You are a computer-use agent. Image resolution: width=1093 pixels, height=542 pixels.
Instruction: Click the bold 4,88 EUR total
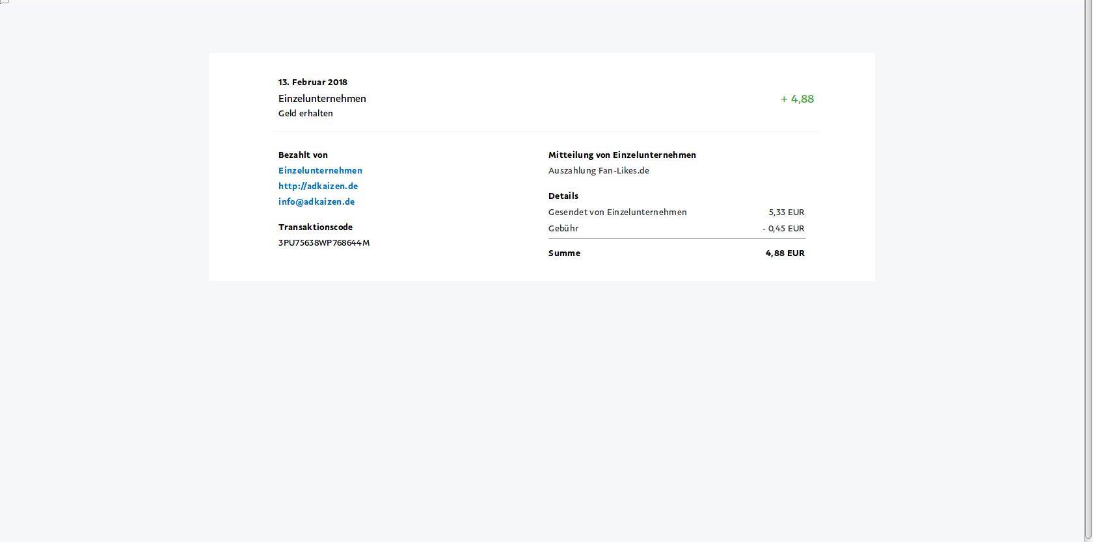point(785,253)
